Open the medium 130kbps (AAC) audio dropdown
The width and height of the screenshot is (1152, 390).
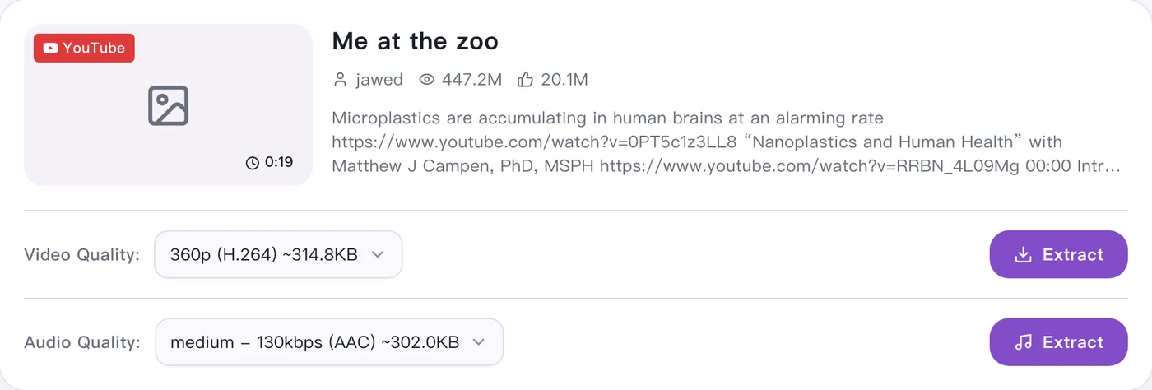[329, 341]
